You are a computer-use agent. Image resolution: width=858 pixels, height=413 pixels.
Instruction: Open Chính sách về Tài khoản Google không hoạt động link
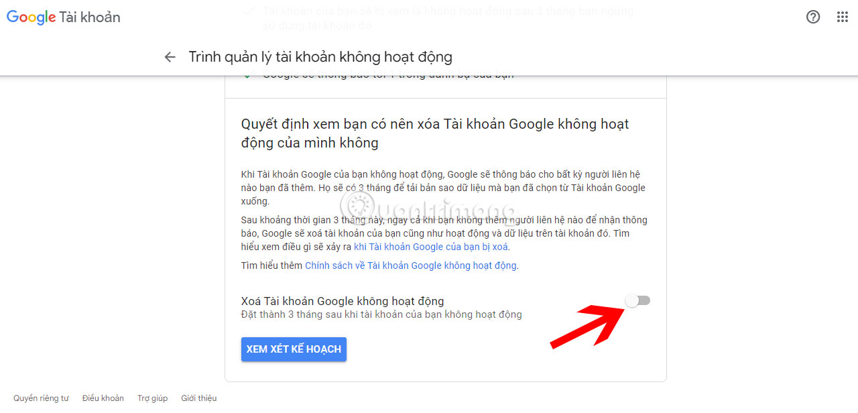click(411, 265)
